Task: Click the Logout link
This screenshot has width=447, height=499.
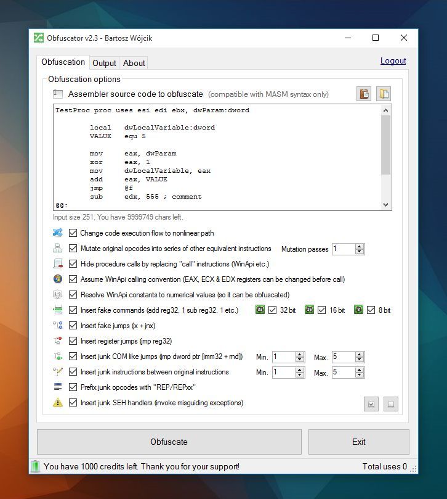Action: pyautogui.click(x=393, y=60)
